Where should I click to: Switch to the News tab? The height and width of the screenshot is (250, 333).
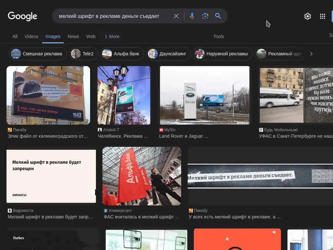(73, 36)
